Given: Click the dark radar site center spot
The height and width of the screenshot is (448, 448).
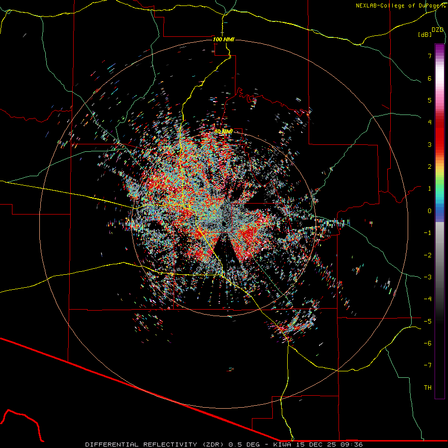Looking at the screenshot, I should point(224,223).
